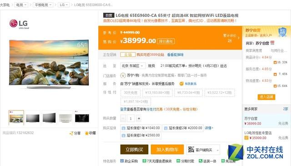The image size is (291, 166).
Task: Open the 累计评价 reviews count arrow
Action: [238, 38]
